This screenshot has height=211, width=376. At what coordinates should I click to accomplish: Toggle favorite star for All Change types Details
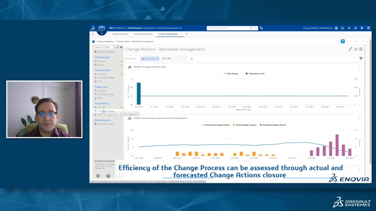(x=122, y=65)
